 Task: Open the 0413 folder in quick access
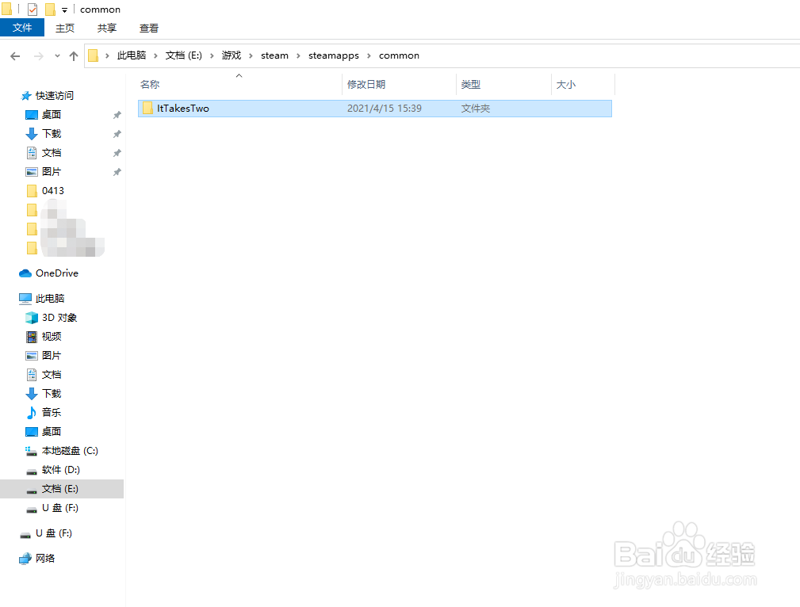pos(53,191)
